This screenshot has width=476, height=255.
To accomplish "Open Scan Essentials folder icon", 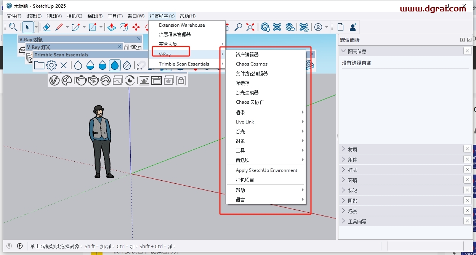I will [x=39, y=65].
